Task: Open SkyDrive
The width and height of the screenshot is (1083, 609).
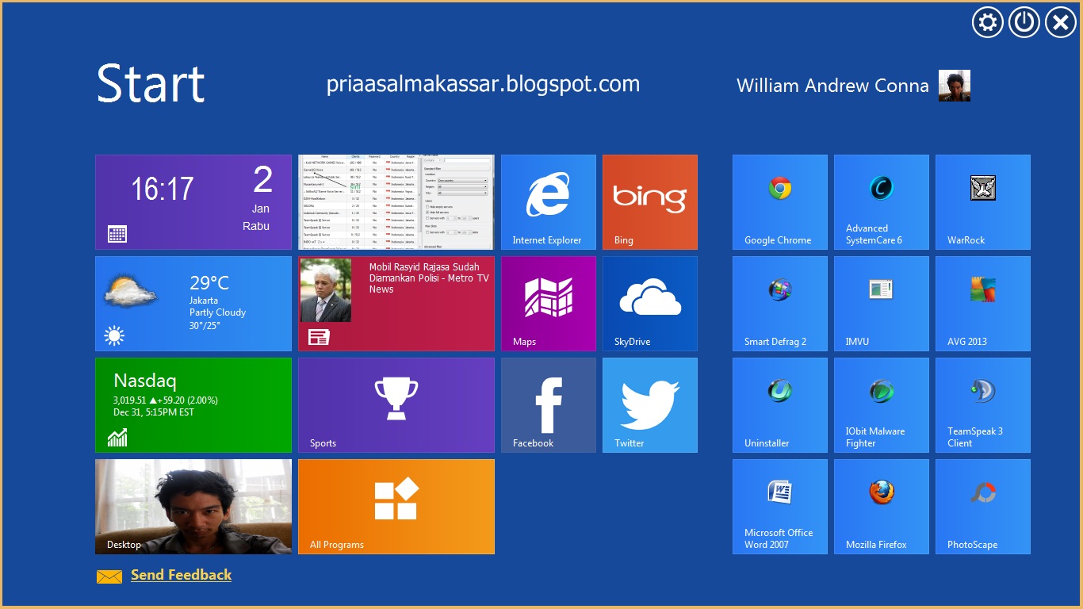Action: [x=649, y=304]
